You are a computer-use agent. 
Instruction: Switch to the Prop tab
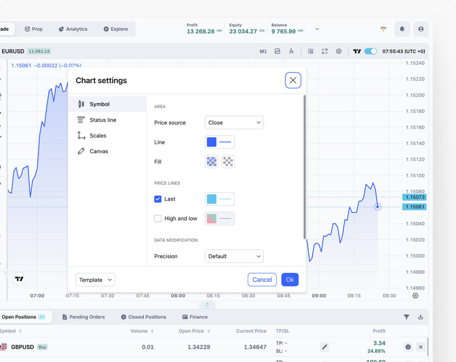34,29
